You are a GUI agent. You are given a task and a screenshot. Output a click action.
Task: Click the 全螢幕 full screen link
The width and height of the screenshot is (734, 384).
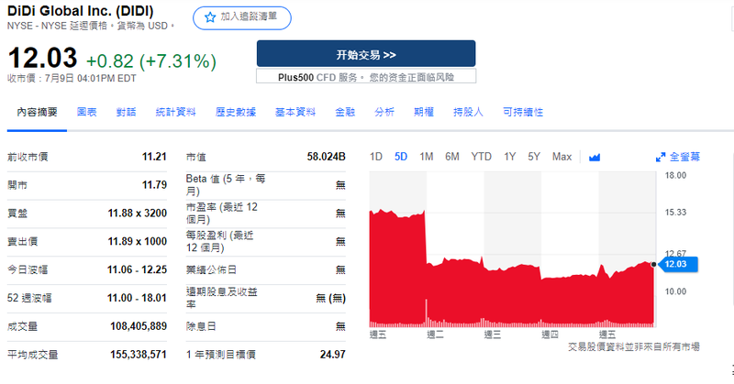pos(684,157)
